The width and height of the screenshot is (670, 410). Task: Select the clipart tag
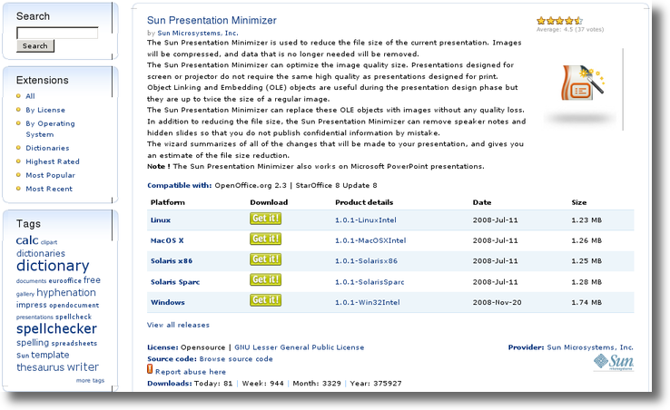tap(49, 242)
